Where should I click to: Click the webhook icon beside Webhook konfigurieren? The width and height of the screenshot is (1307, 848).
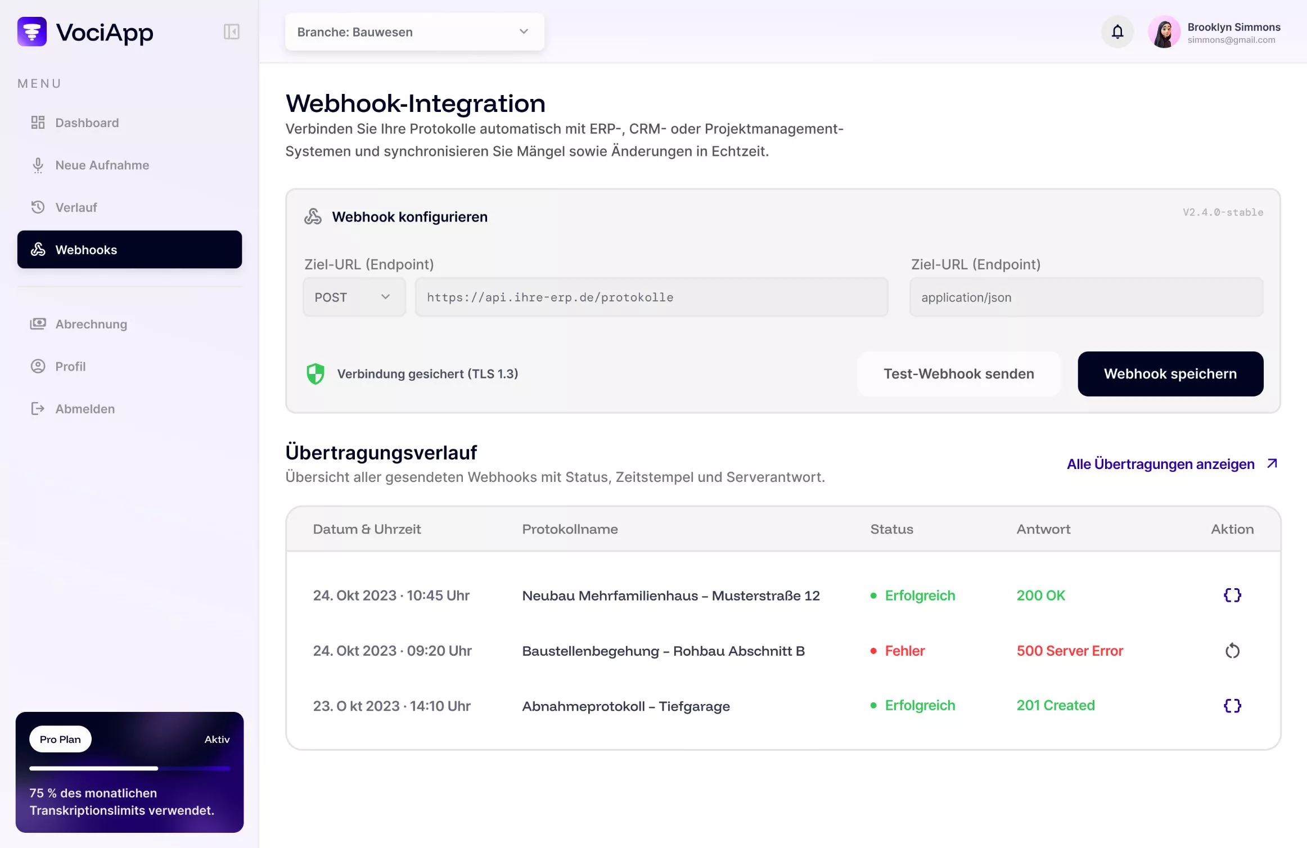pos(313,216)
